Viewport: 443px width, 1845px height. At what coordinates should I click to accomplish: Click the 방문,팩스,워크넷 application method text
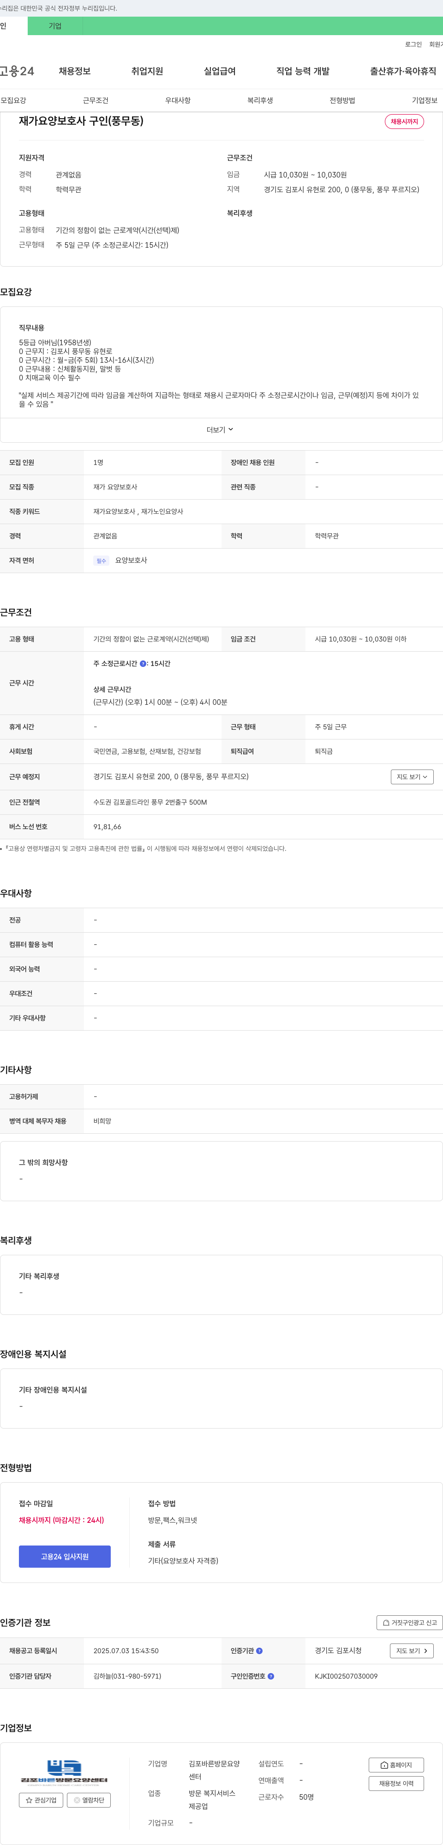[x=173, y=1520]
